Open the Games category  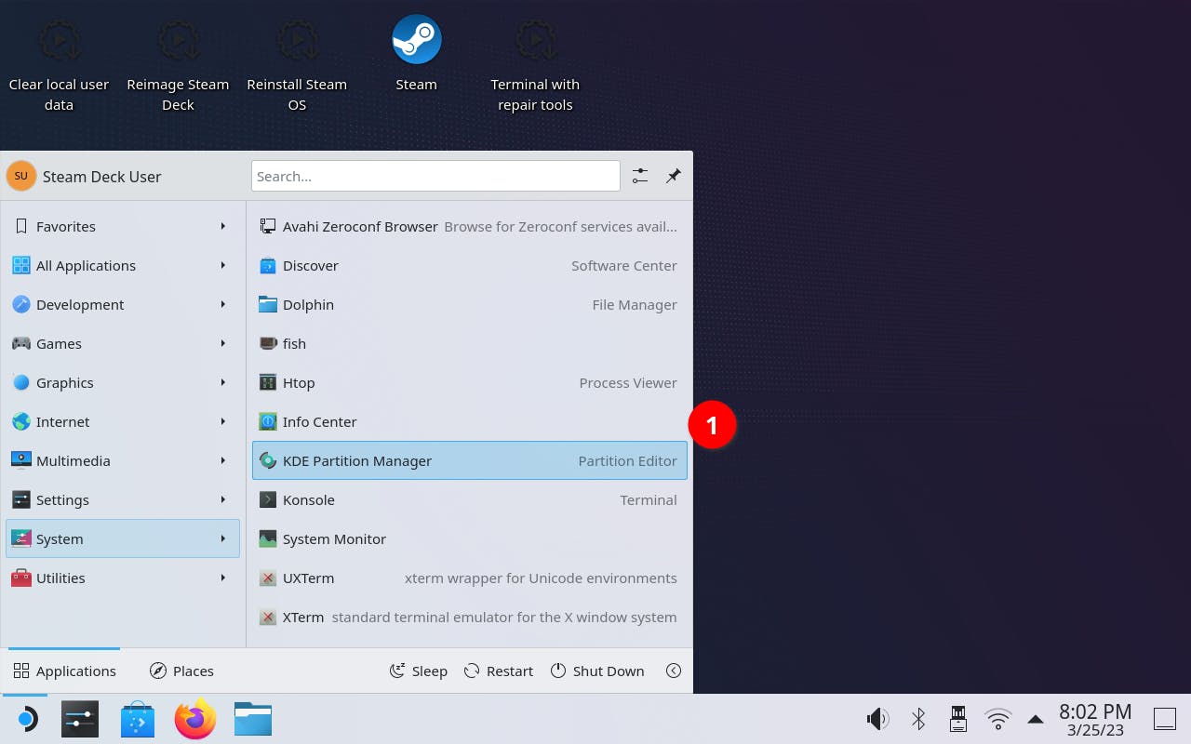pos(123,343)
